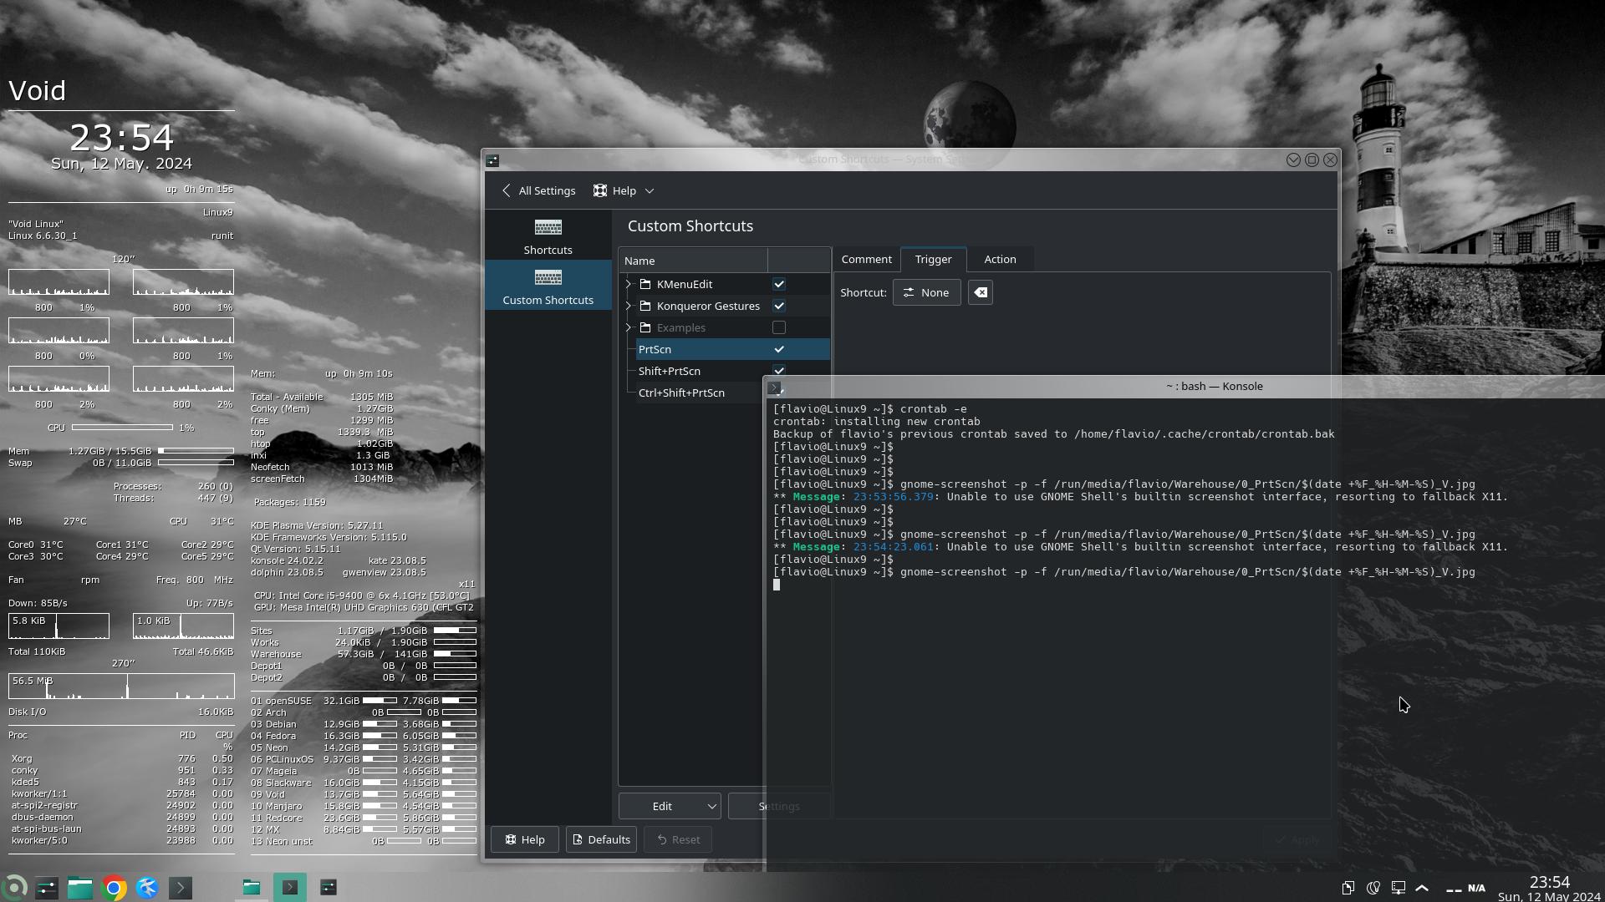Disable the Konqueror Gestures checkbox

coord(778,306)
